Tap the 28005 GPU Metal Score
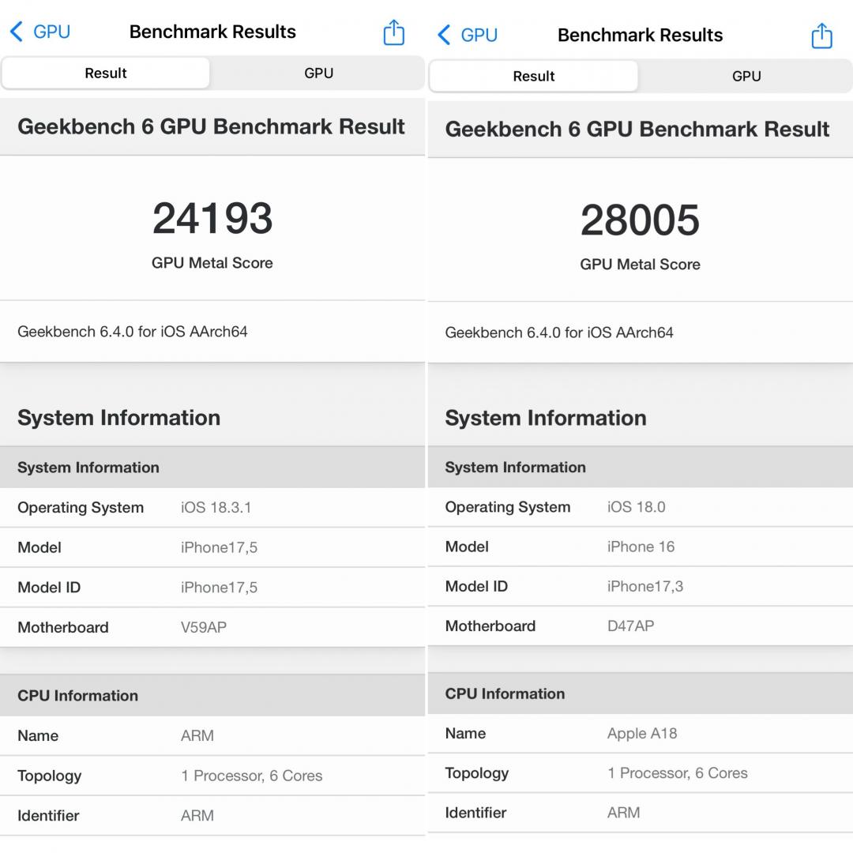The image size is (853, 853). click(640, 222)
